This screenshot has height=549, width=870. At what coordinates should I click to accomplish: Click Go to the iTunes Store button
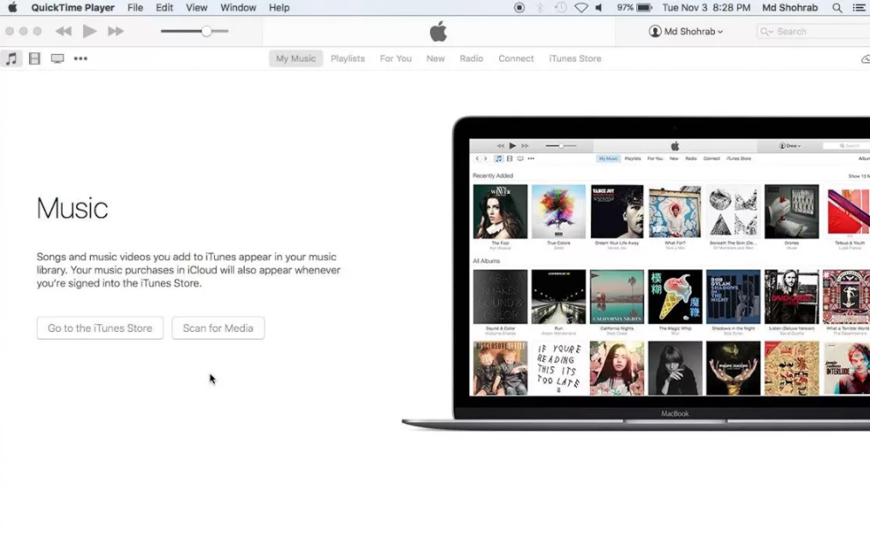pyautogui.click(x=100, y=328)
